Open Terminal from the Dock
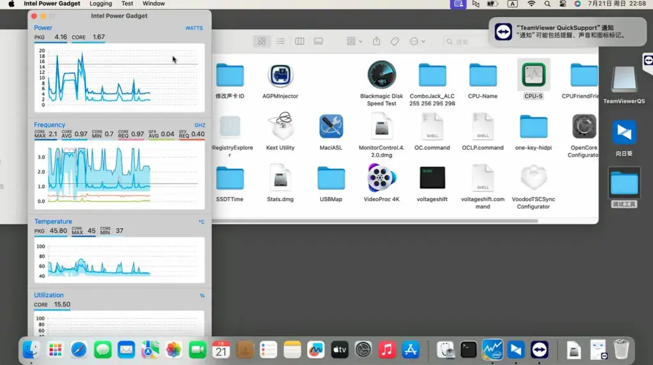This screenshot has width=653, height=365. (469, 350)
